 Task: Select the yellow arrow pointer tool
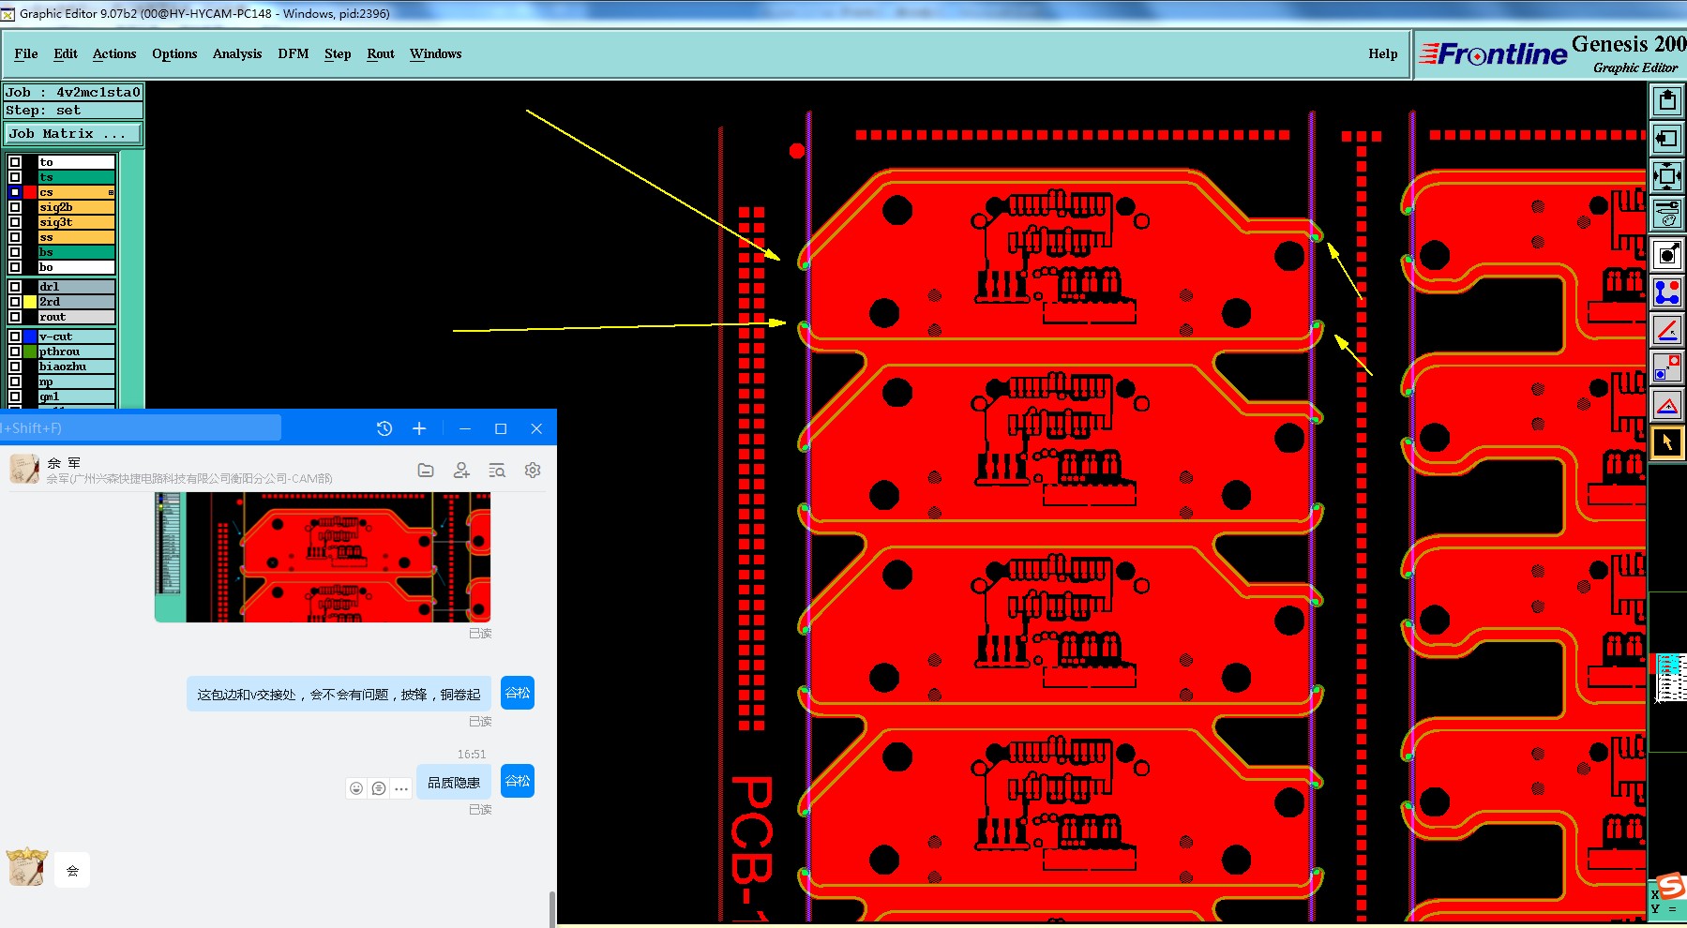pos(1666,442)
